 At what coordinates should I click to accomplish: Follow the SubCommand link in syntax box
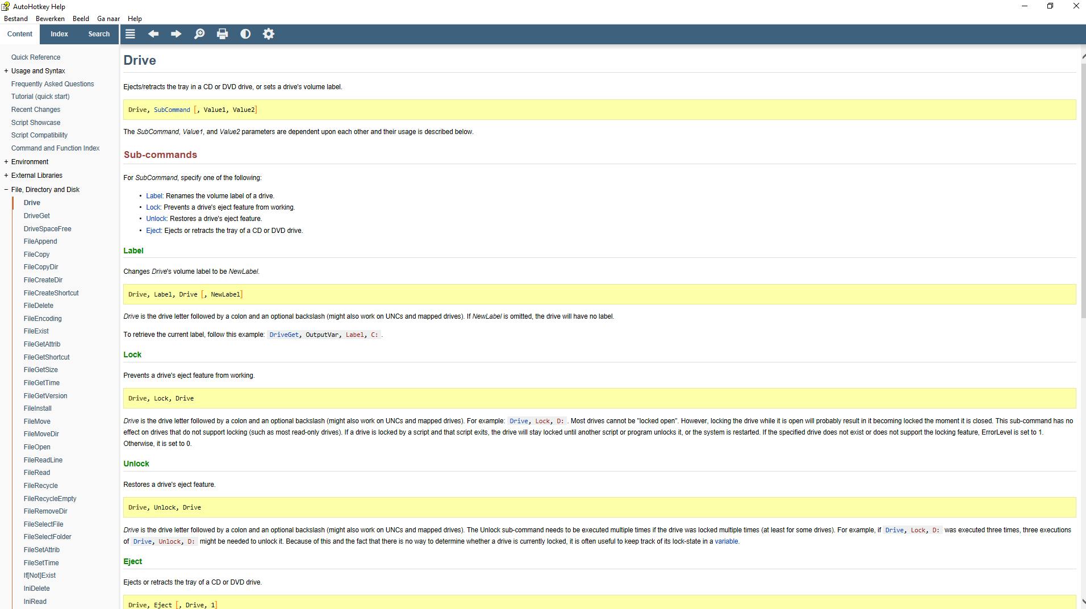click(172, 110)
